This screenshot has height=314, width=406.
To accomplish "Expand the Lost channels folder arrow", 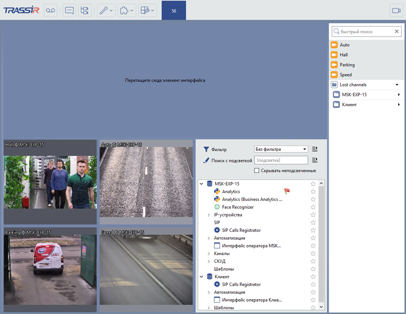I will (397, 85).
